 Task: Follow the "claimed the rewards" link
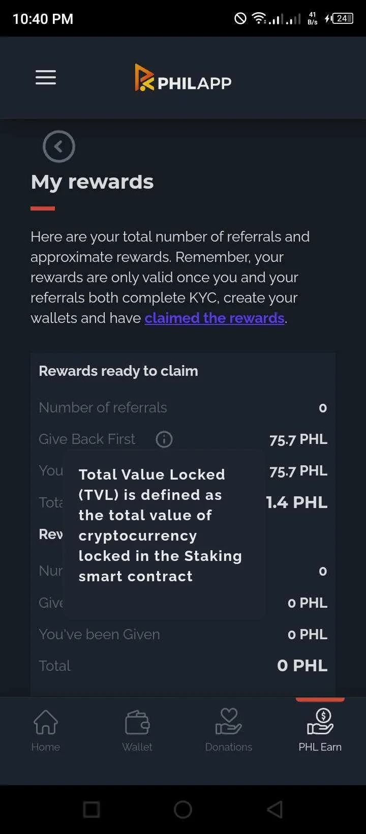[x=215, y=318]
